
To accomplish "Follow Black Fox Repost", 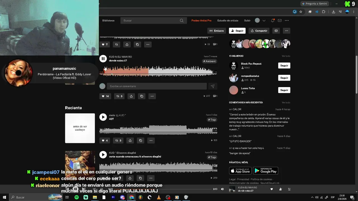I will tap(284, 66).
